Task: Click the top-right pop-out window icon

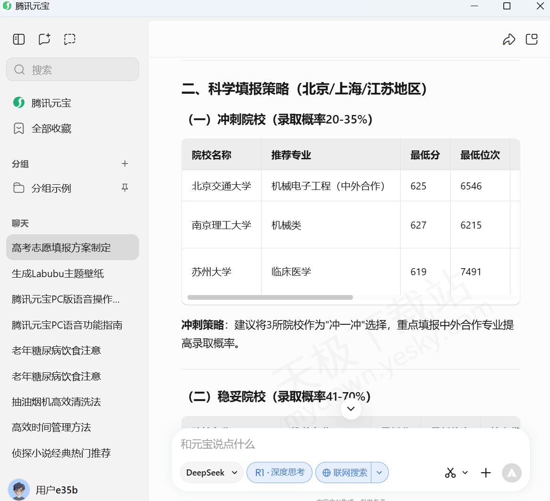Action: (532, 39)
